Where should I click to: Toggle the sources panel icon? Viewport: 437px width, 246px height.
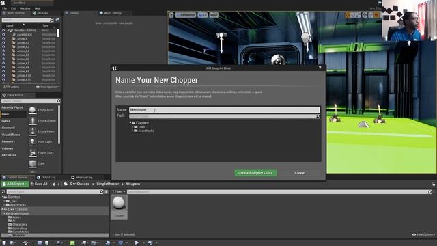[3, 192]
